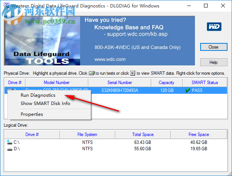Viewport: 232px width, 176px height.
Task: Click the Capacity column header
Action: click(167, 83)
